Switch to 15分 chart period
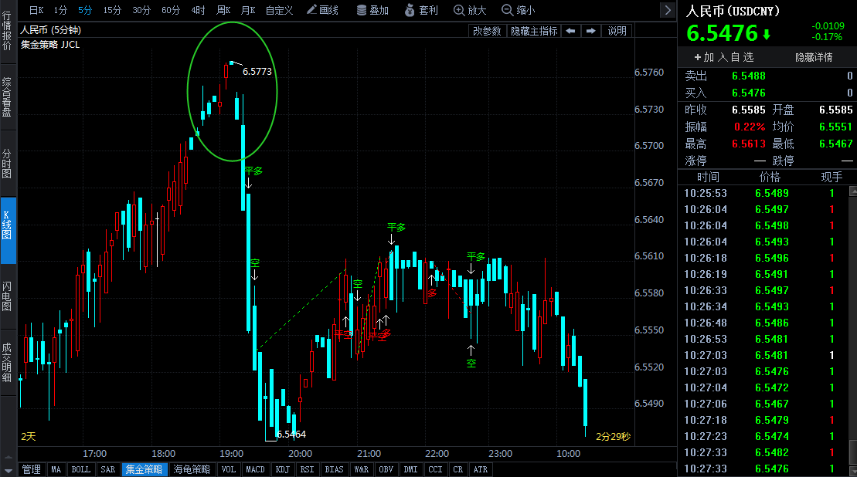 click(112, 10)
